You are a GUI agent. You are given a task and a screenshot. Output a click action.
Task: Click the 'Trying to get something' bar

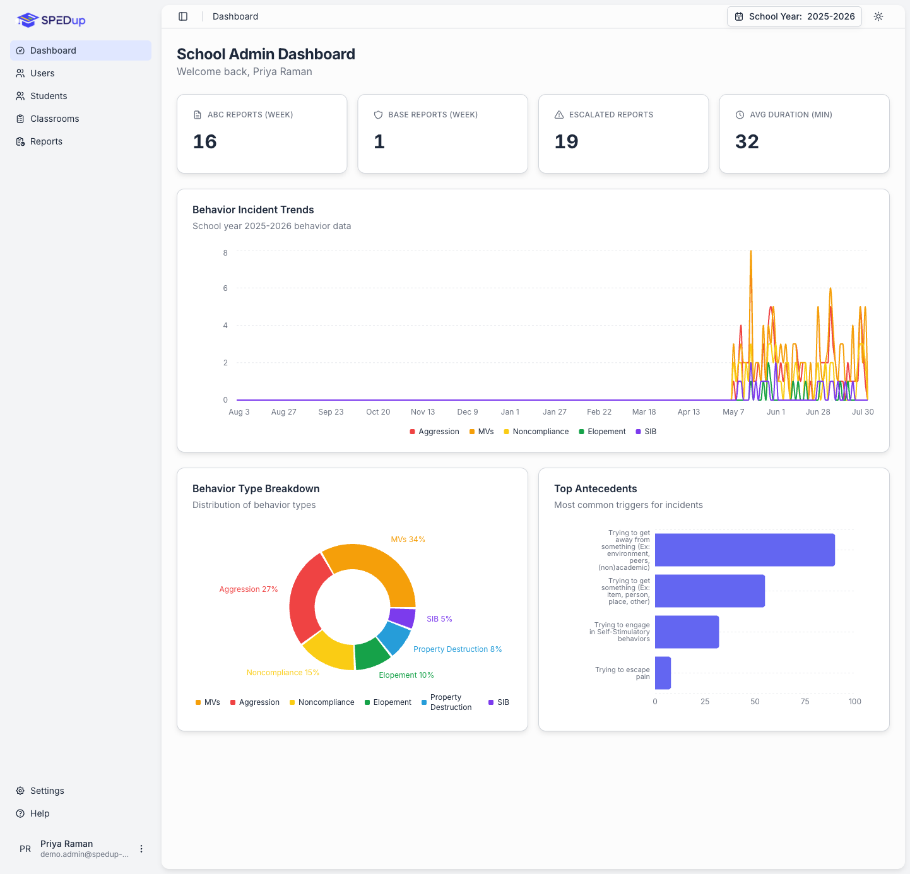[x=710, y=591]
